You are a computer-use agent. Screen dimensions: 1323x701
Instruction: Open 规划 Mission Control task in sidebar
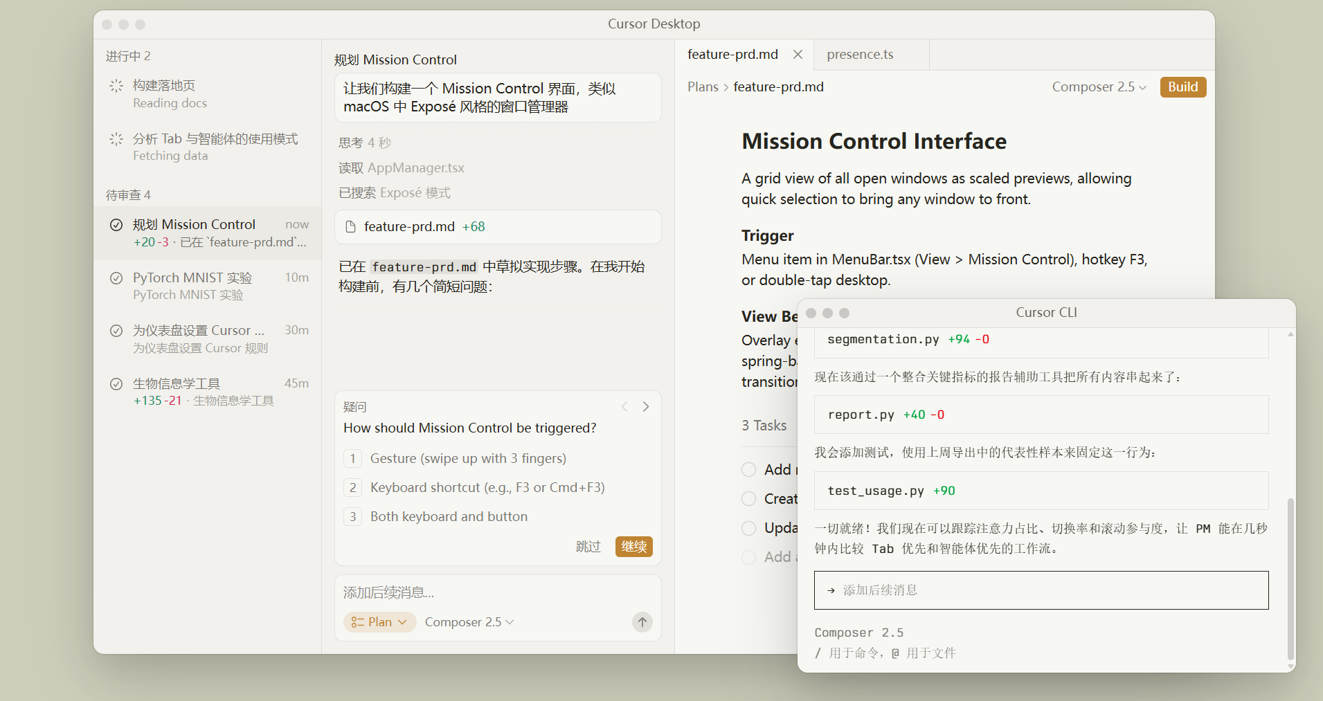[x=208, y=233]
